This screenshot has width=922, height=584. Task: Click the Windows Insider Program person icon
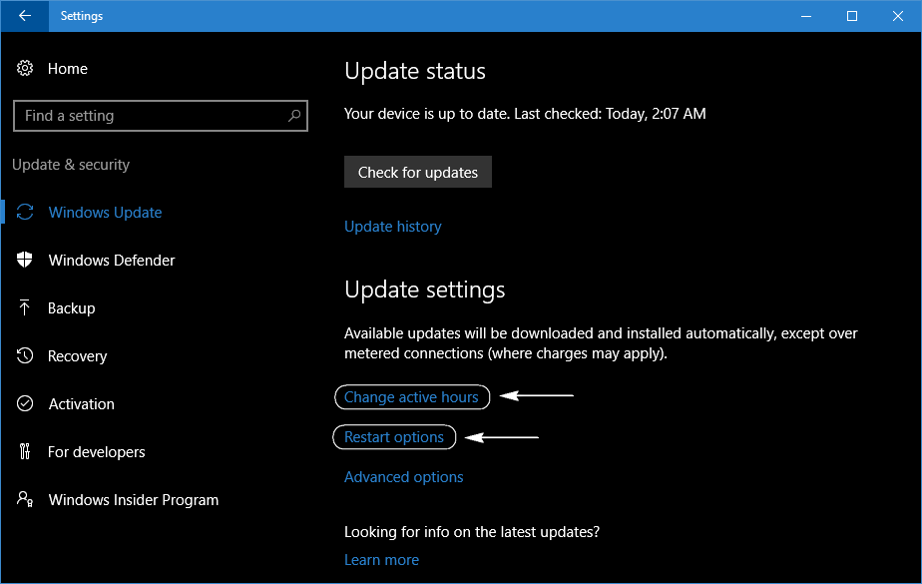pyautogui.click(x=25, y=499)
